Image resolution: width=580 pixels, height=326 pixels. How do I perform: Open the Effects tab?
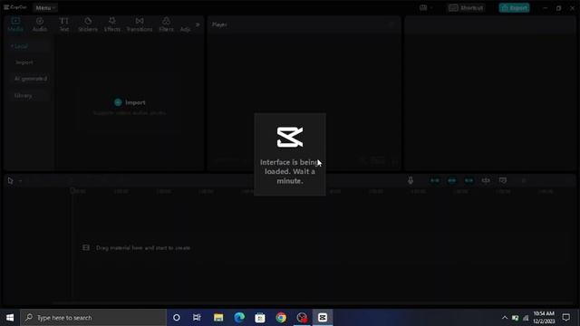[112, 24]
